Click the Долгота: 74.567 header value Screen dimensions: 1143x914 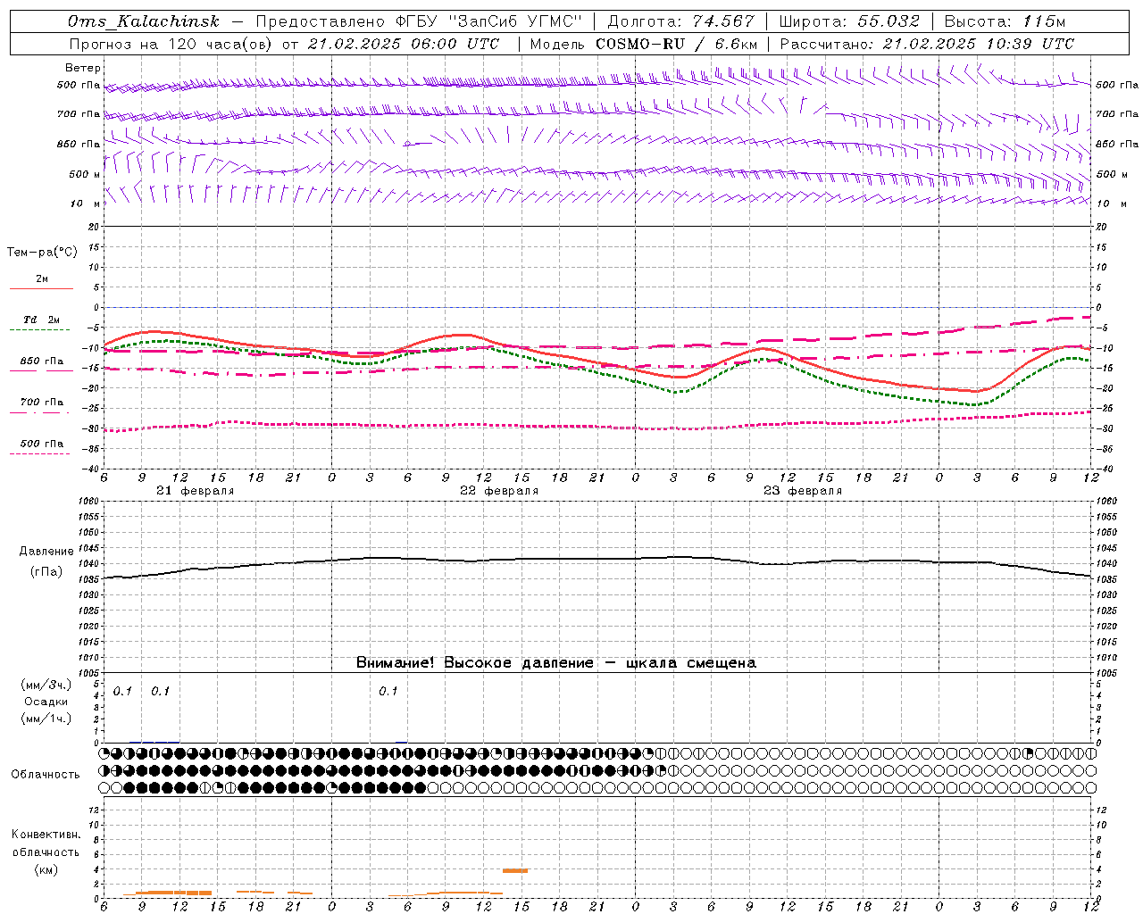[680, 21]
